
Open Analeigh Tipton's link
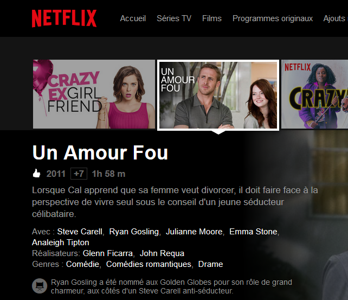[x=61, y=242]
